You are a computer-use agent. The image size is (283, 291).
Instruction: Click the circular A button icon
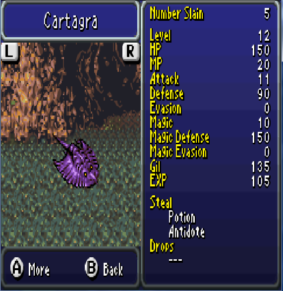17,268
